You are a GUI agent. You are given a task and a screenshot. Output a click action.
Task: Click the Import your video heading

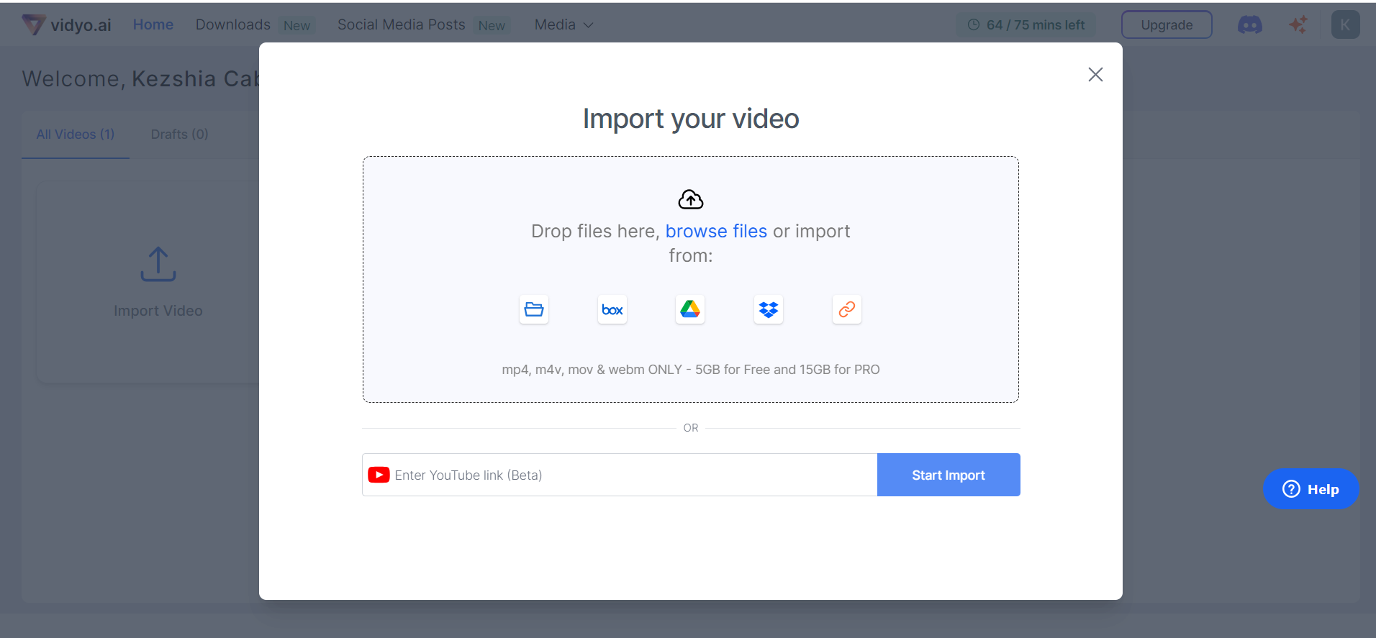pos(691,119)
